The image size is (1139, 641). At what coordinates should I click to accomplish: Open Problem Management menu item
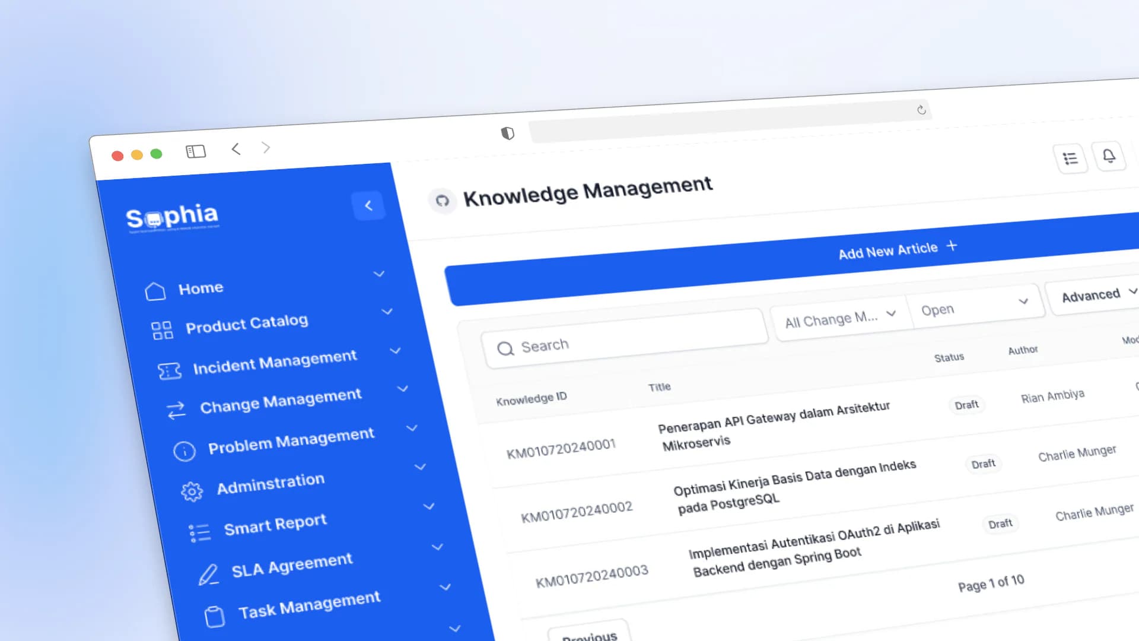[291, 440]
